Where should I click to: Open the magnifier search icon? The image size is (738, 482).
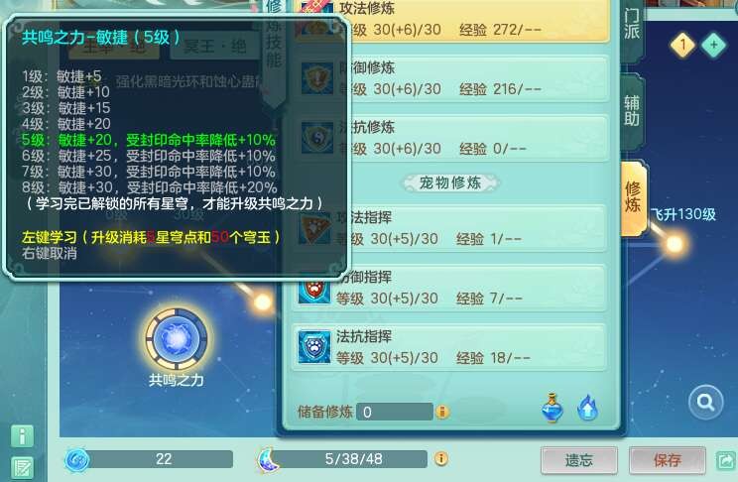click(x=705, y=403)
